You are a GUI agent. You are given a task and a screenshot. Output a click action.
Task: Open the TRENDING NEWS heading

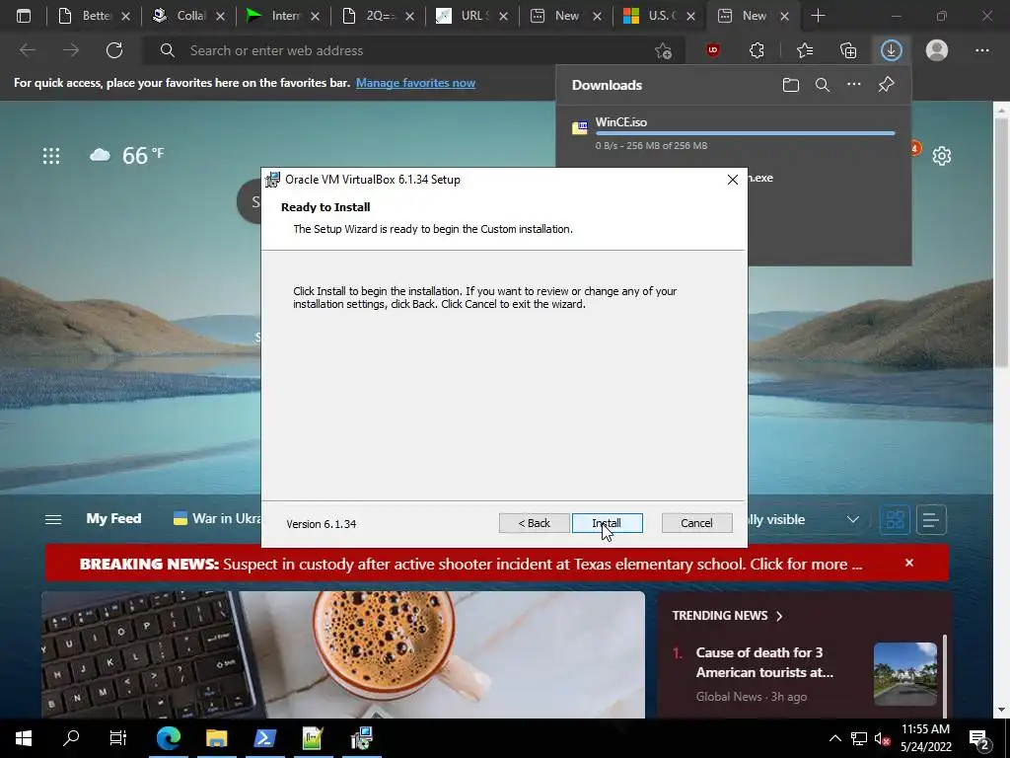pos(727,616)
